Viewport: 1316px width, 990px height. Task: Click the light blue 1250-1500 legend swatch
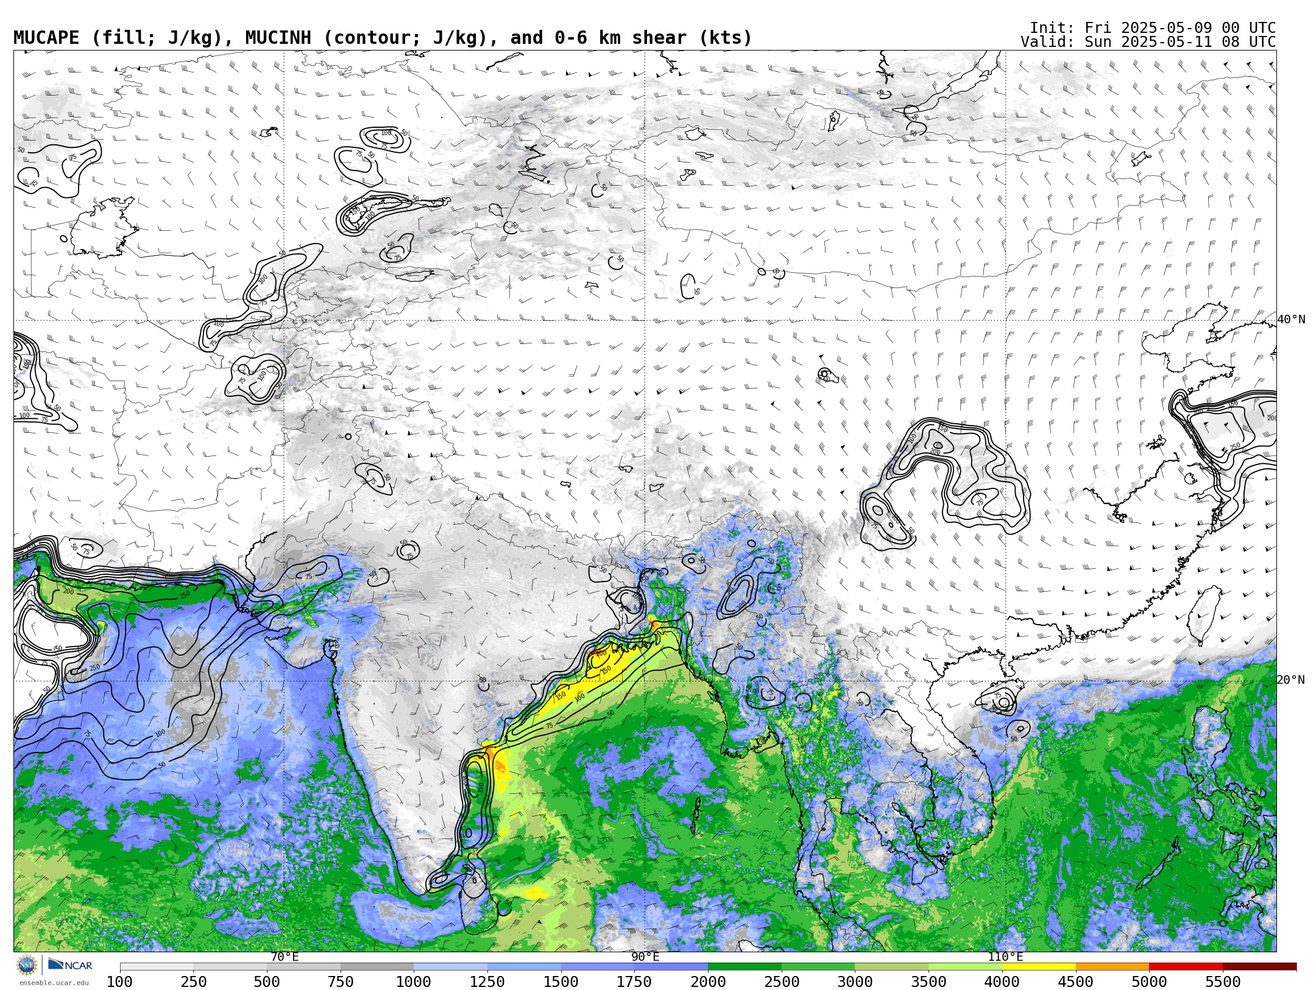click(524, 967)
